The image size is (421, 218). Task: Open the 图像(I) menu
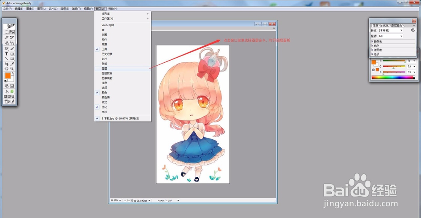[30, 8]
